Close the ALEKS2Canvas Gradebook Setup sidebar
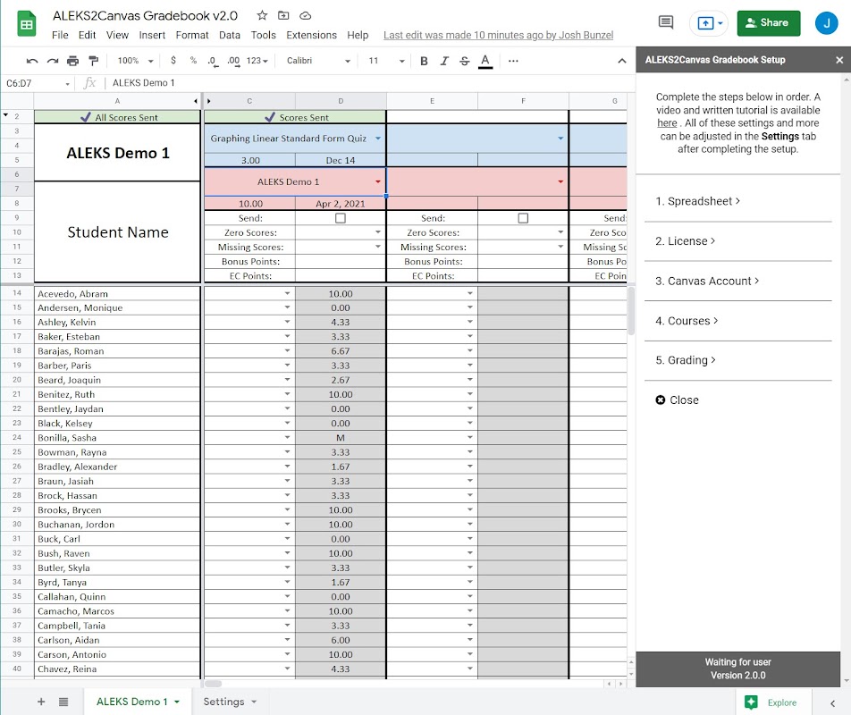The width and height of the screenshot is (851, 715). (x=839, y=60)
